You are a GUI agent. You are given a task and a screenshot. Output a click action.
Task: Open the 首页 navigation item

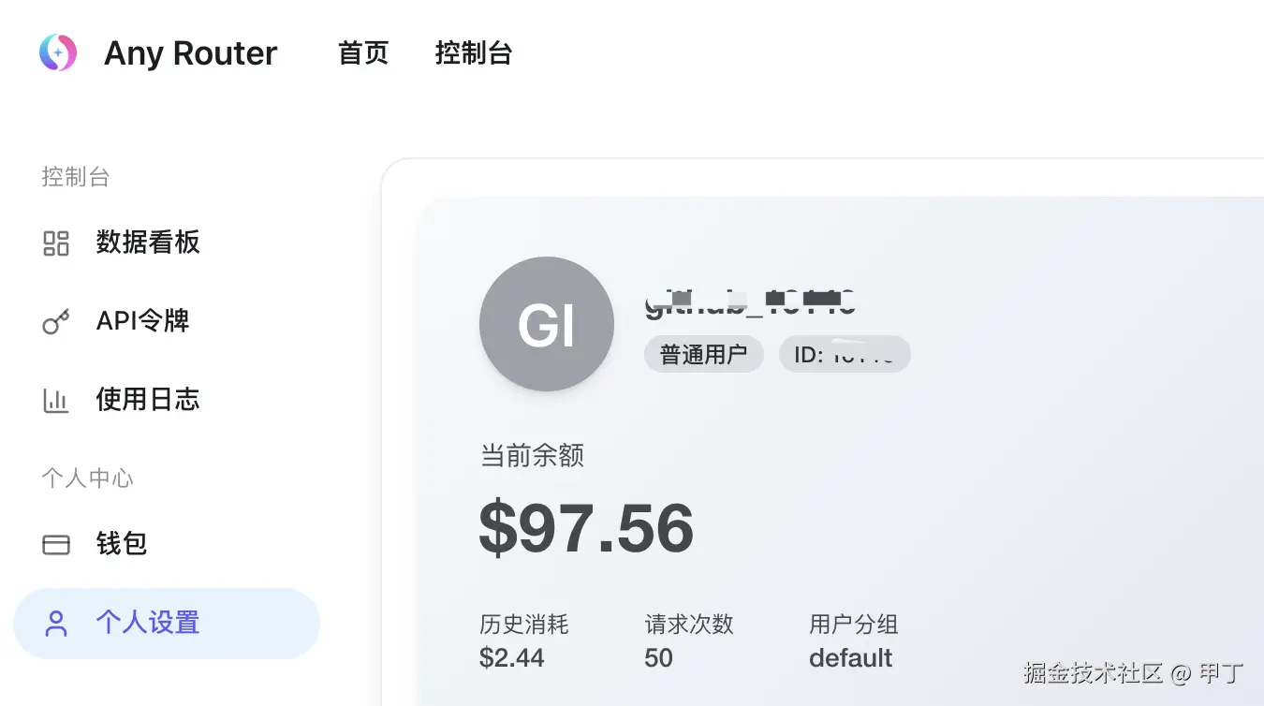(363, 53)
